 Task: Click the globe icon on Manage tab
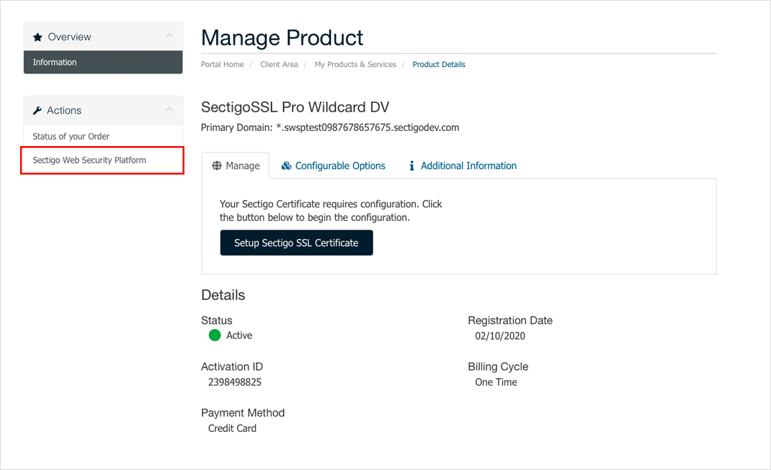click(x=217, y=166)
